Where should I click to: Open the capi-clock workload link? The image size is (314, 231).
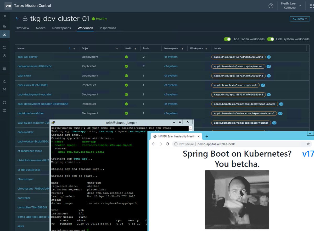click(x=24, y=76)
